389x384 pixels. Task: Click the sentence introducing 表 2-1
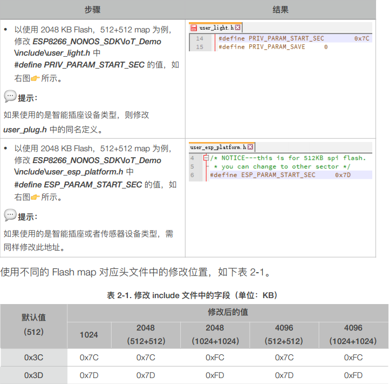click(x=135, y=272)
